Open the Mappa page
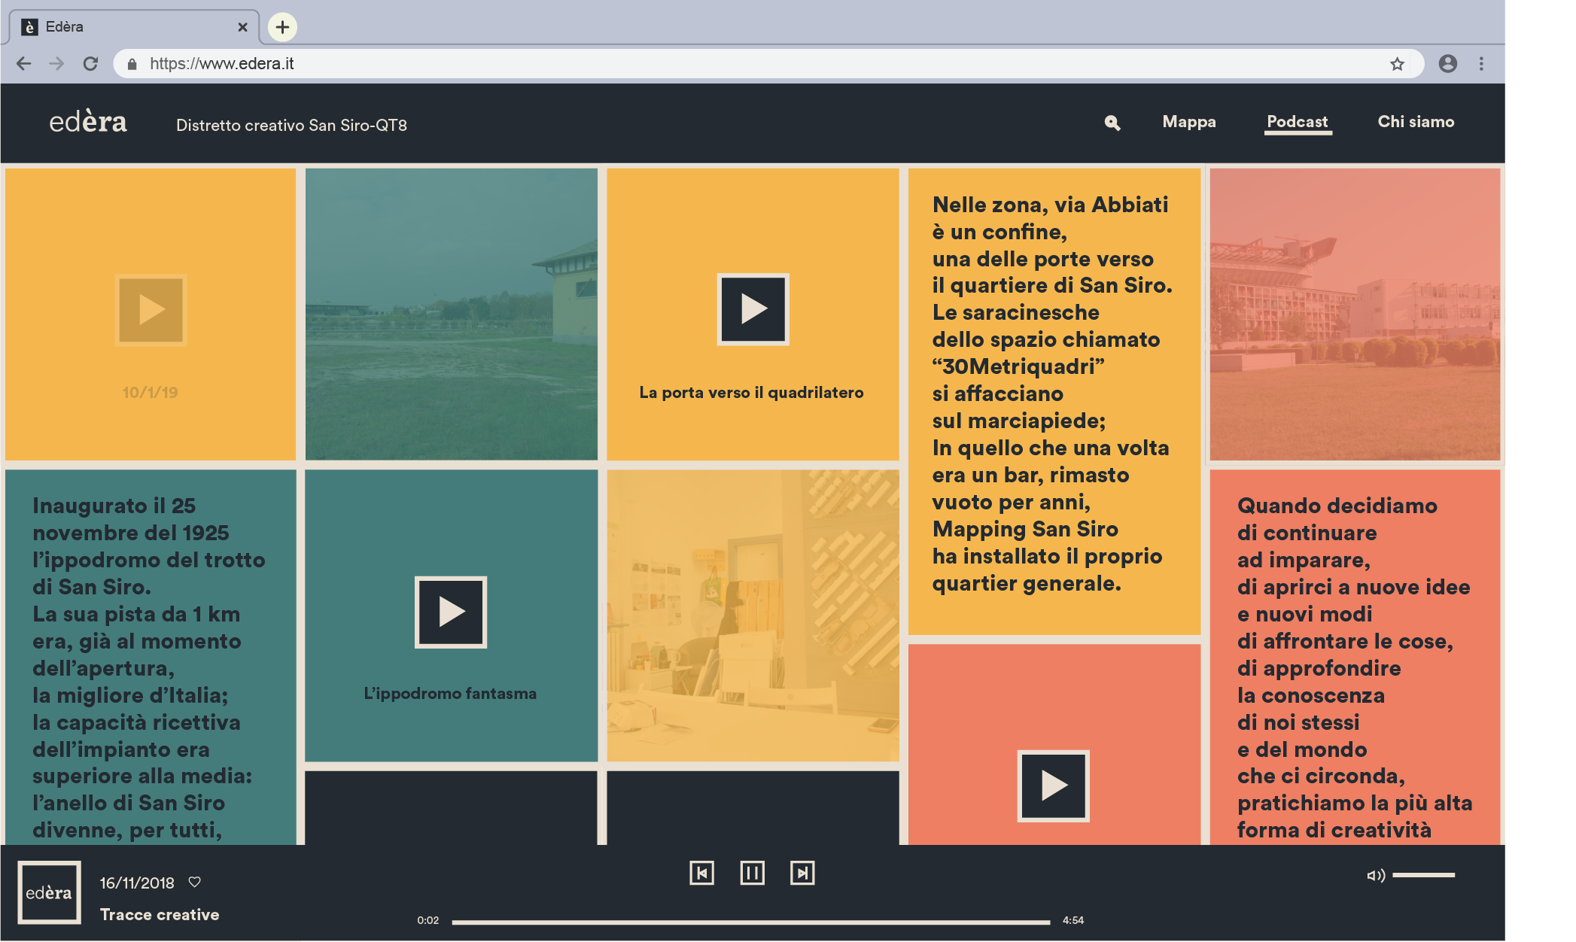1576x942 pixels. 1189,122
